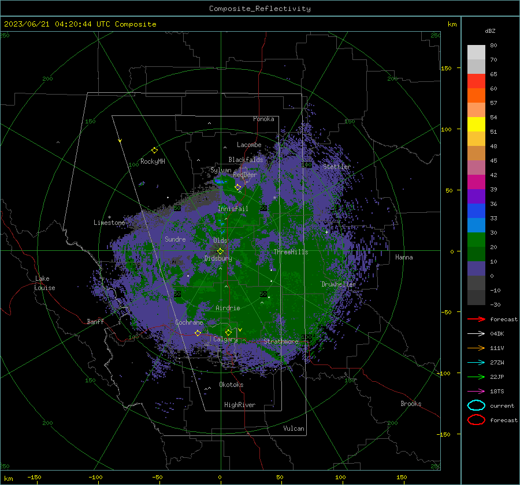Pick the blue swatch above 33 dBZ

click(476, 210)
